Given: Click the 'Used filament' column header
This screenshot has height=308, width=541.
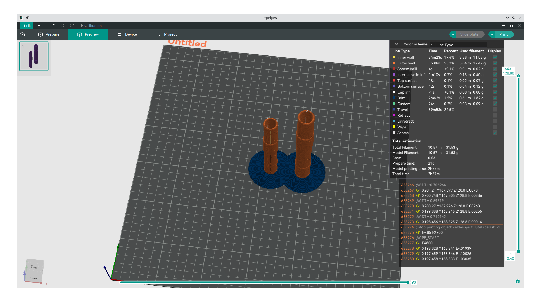Looking at the screenshot, I should coord(472,51).
